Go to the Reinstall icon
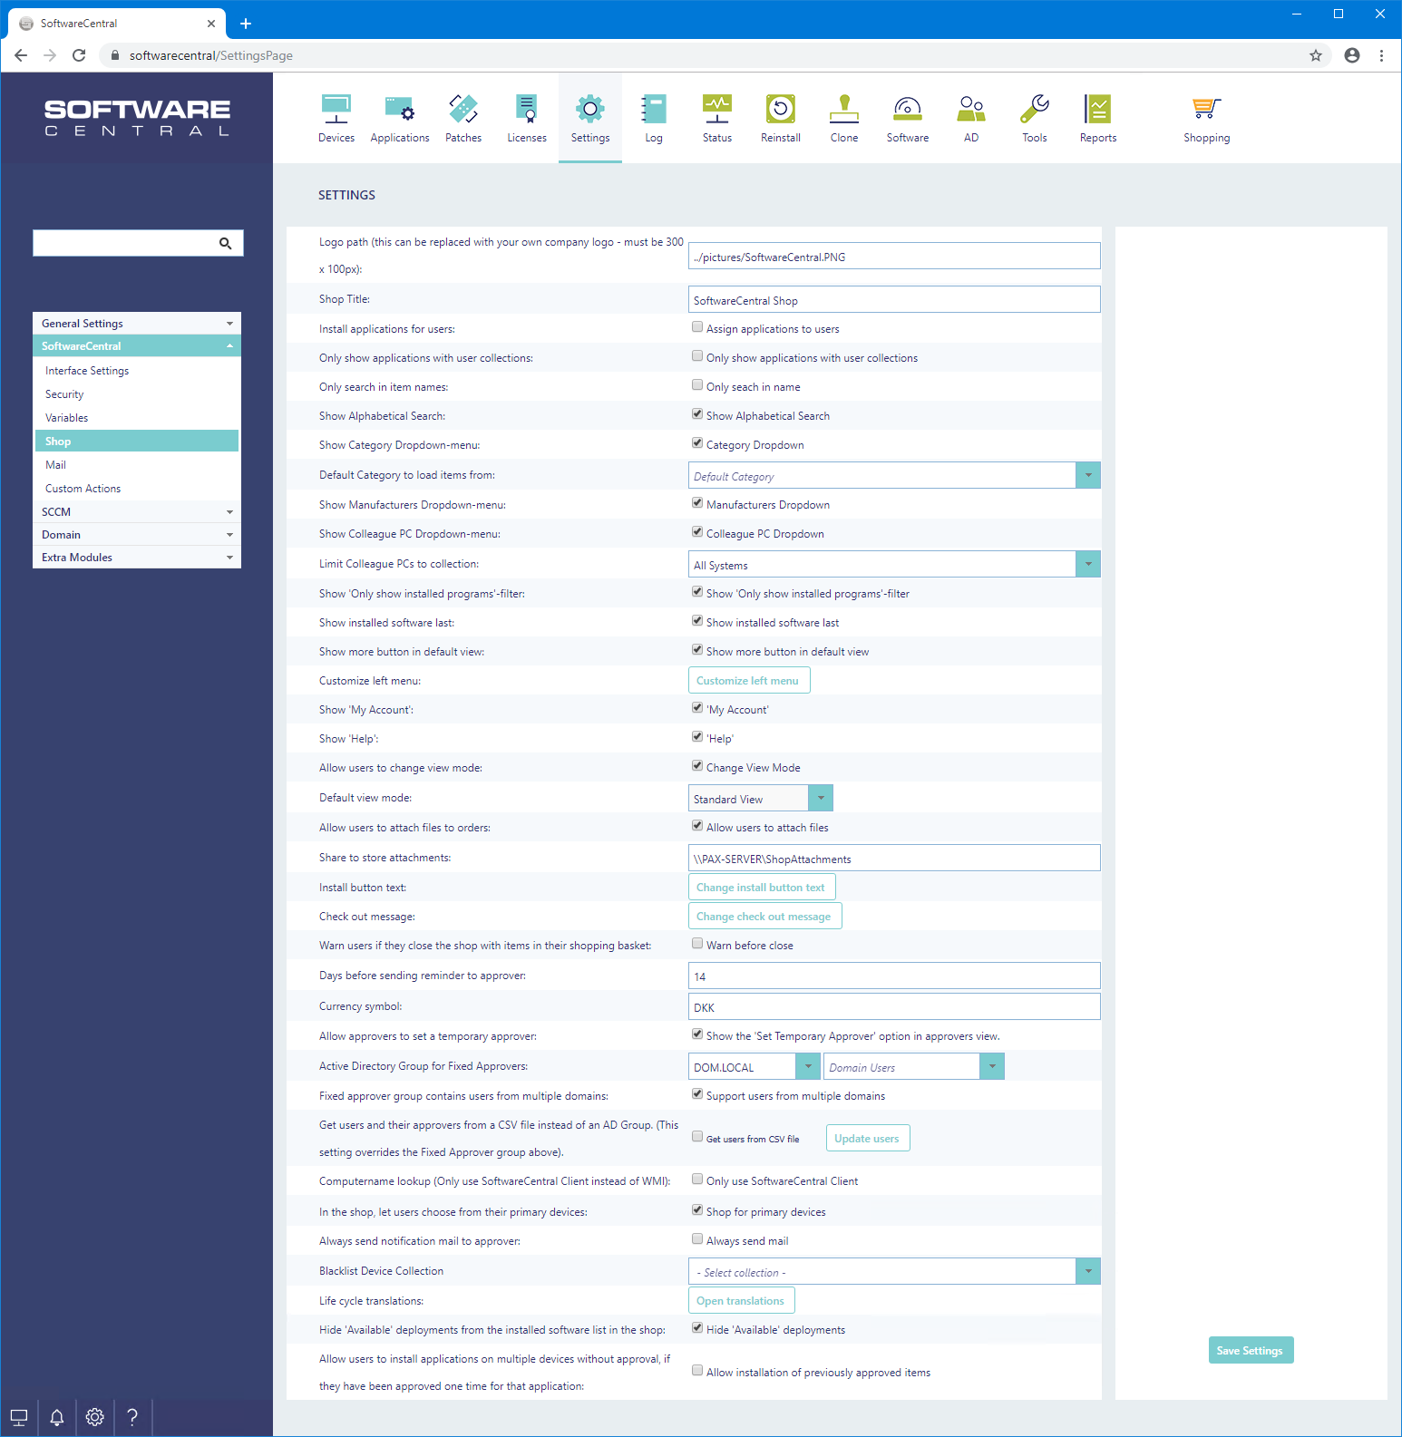The height and width of the screenshot is (1437, 1402). (780, 110)
